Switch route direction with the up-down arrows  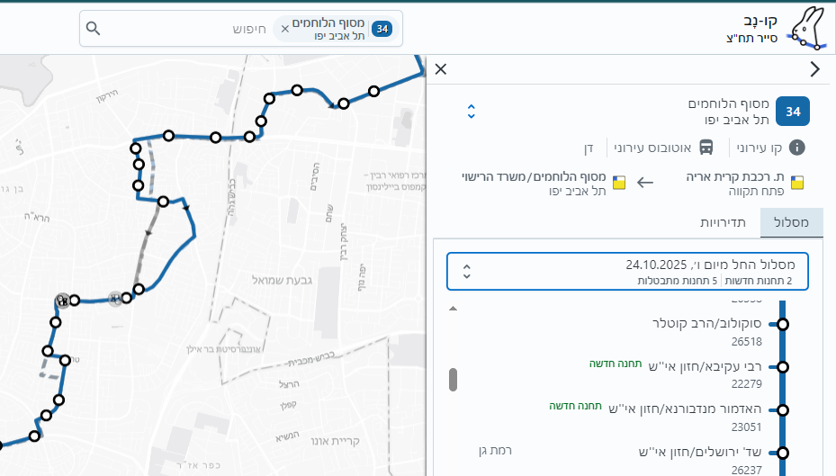coord(471,112)
